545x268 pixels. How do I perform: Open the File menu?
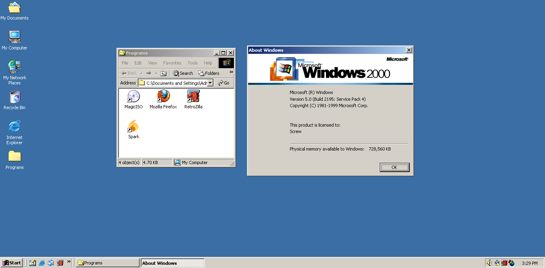(125, 63)
